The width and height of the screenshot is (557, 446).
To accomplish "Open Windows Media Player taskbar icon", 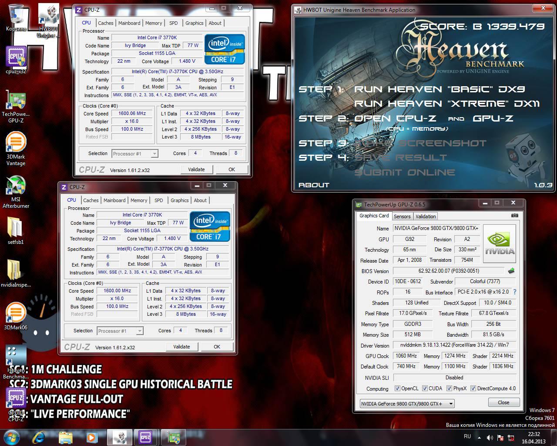I will [x=91, y=437].
